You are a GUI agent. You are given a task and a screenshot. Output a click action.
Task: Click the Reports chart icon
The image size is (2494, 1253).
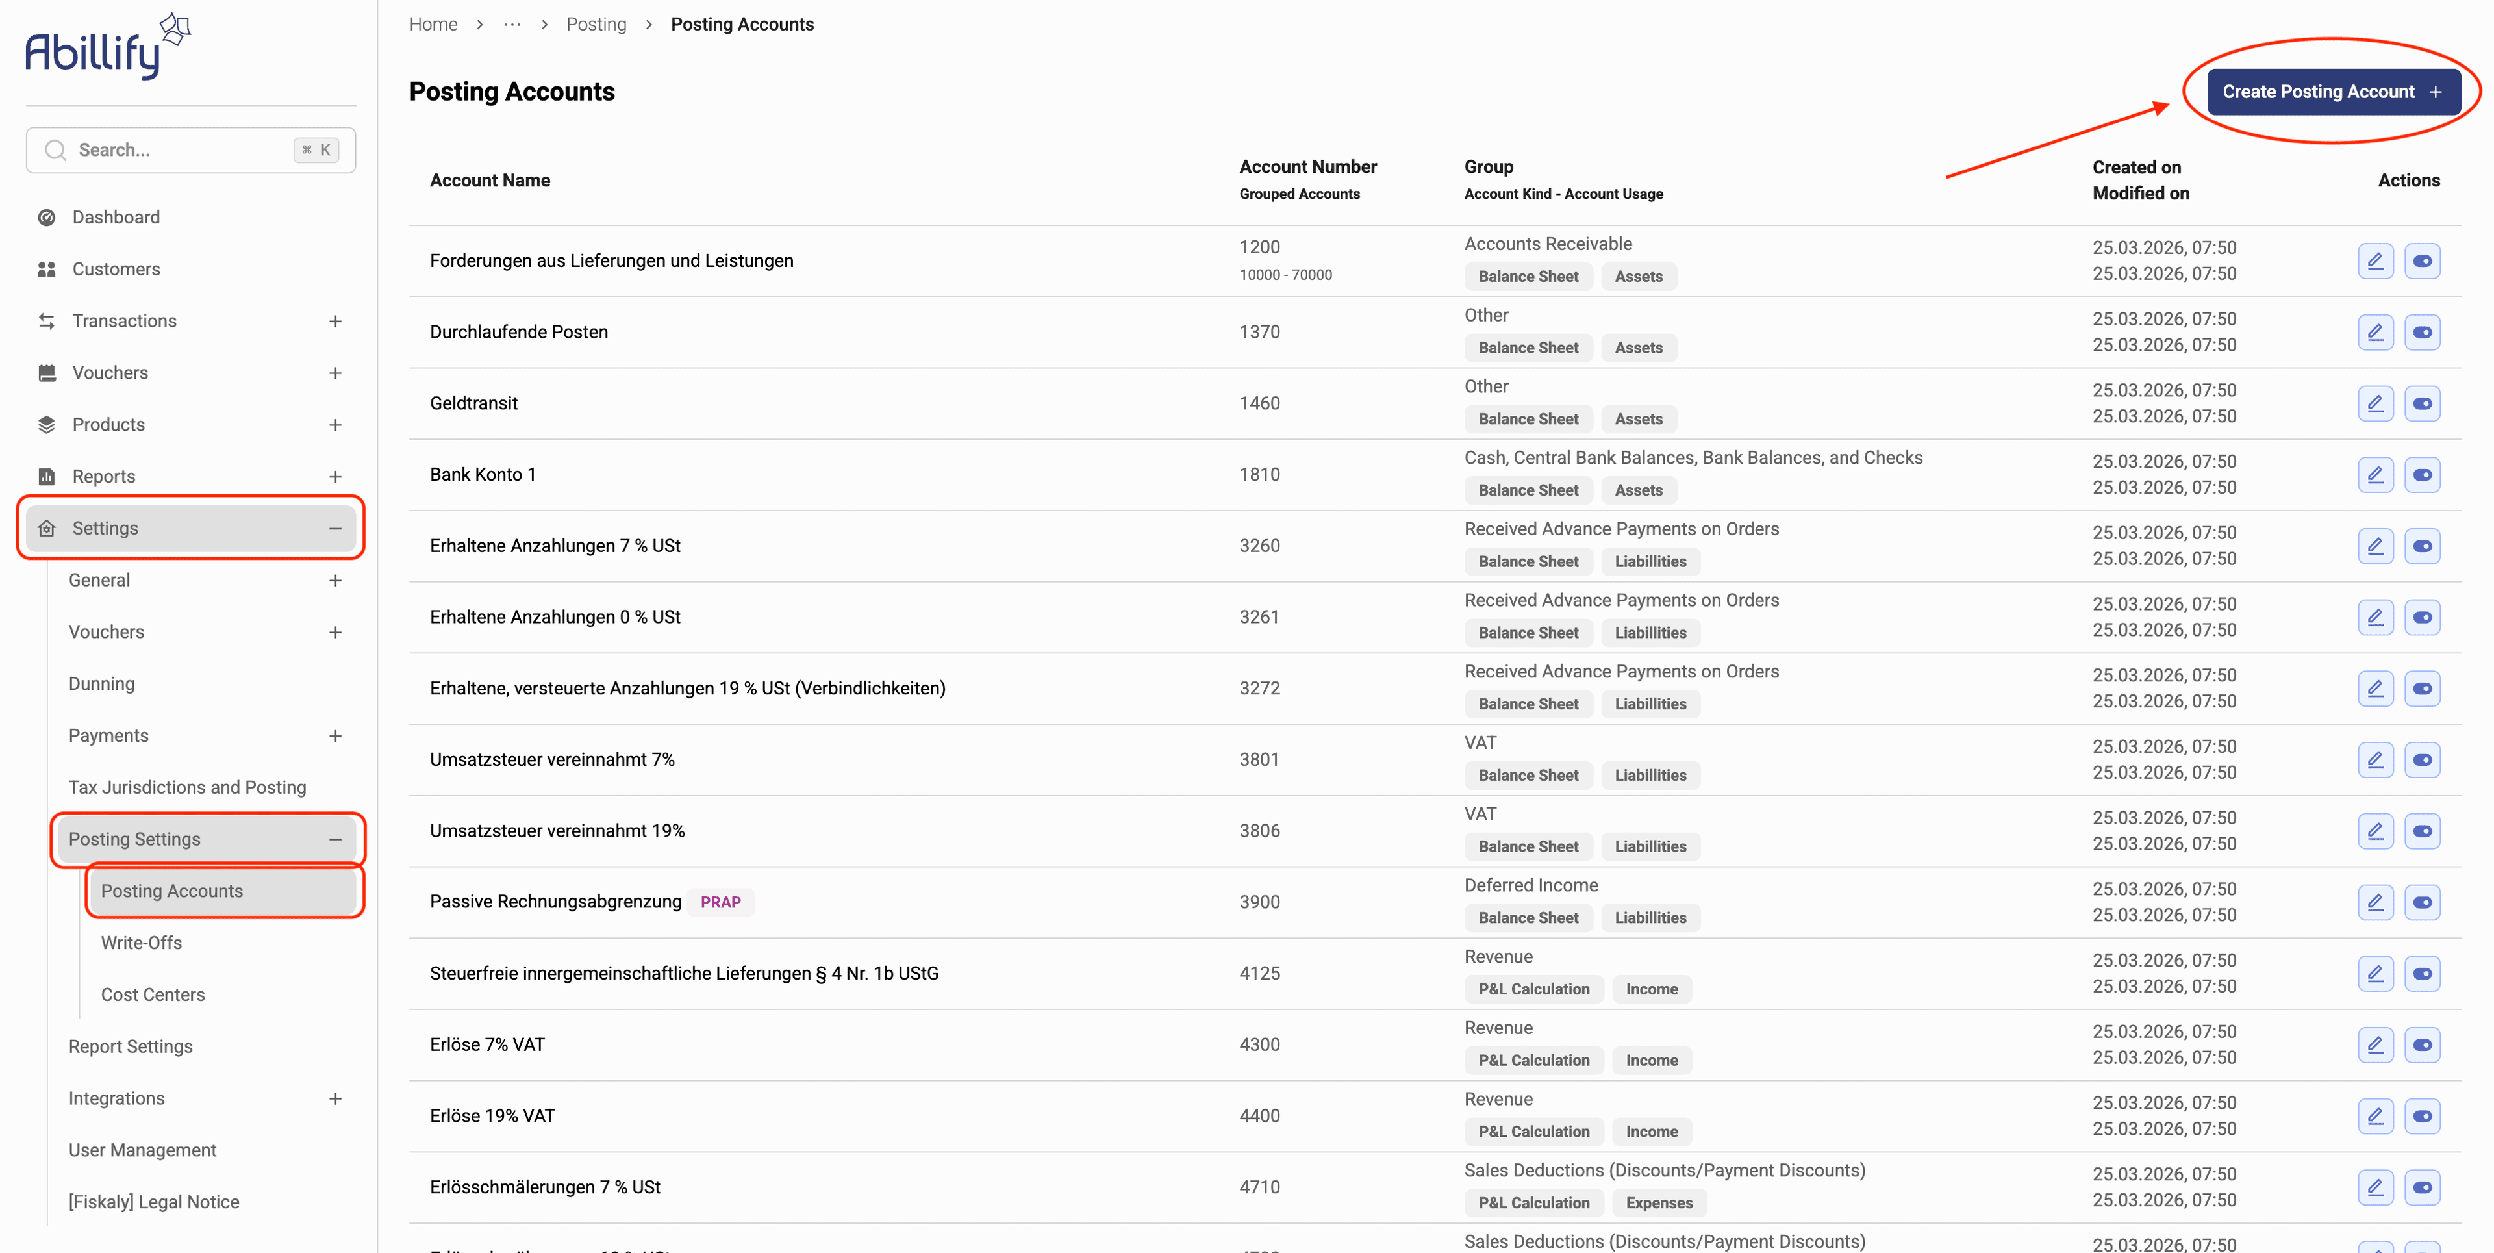click(x=47, y=476)
